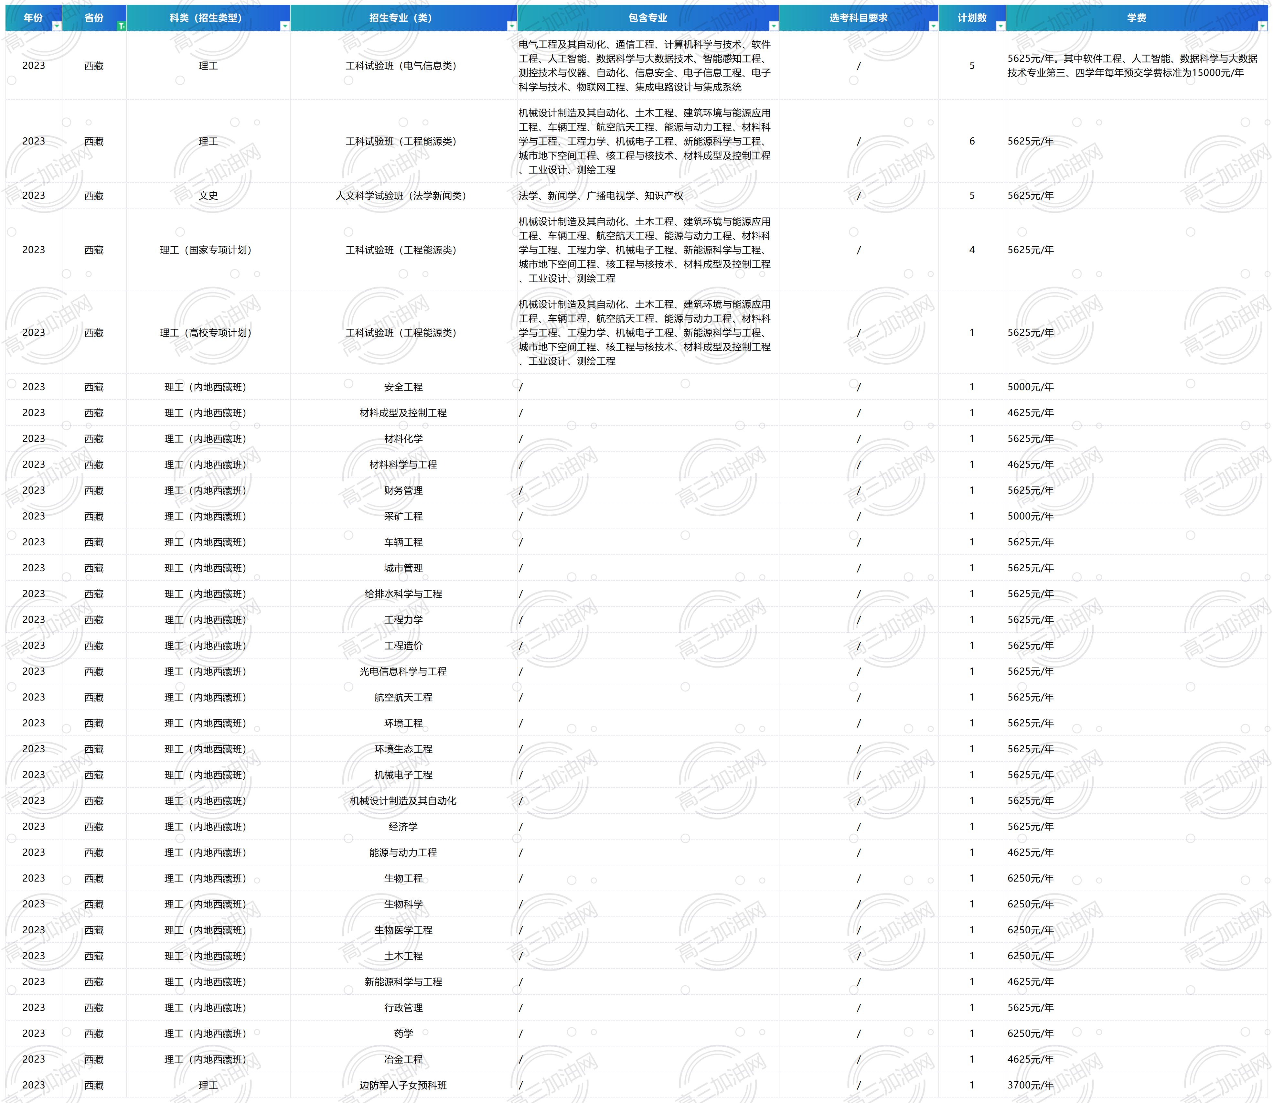This screenshot has width=1273, height=1103.
Task: Open the 学费 column filter dropdown
Action: 1263,26
